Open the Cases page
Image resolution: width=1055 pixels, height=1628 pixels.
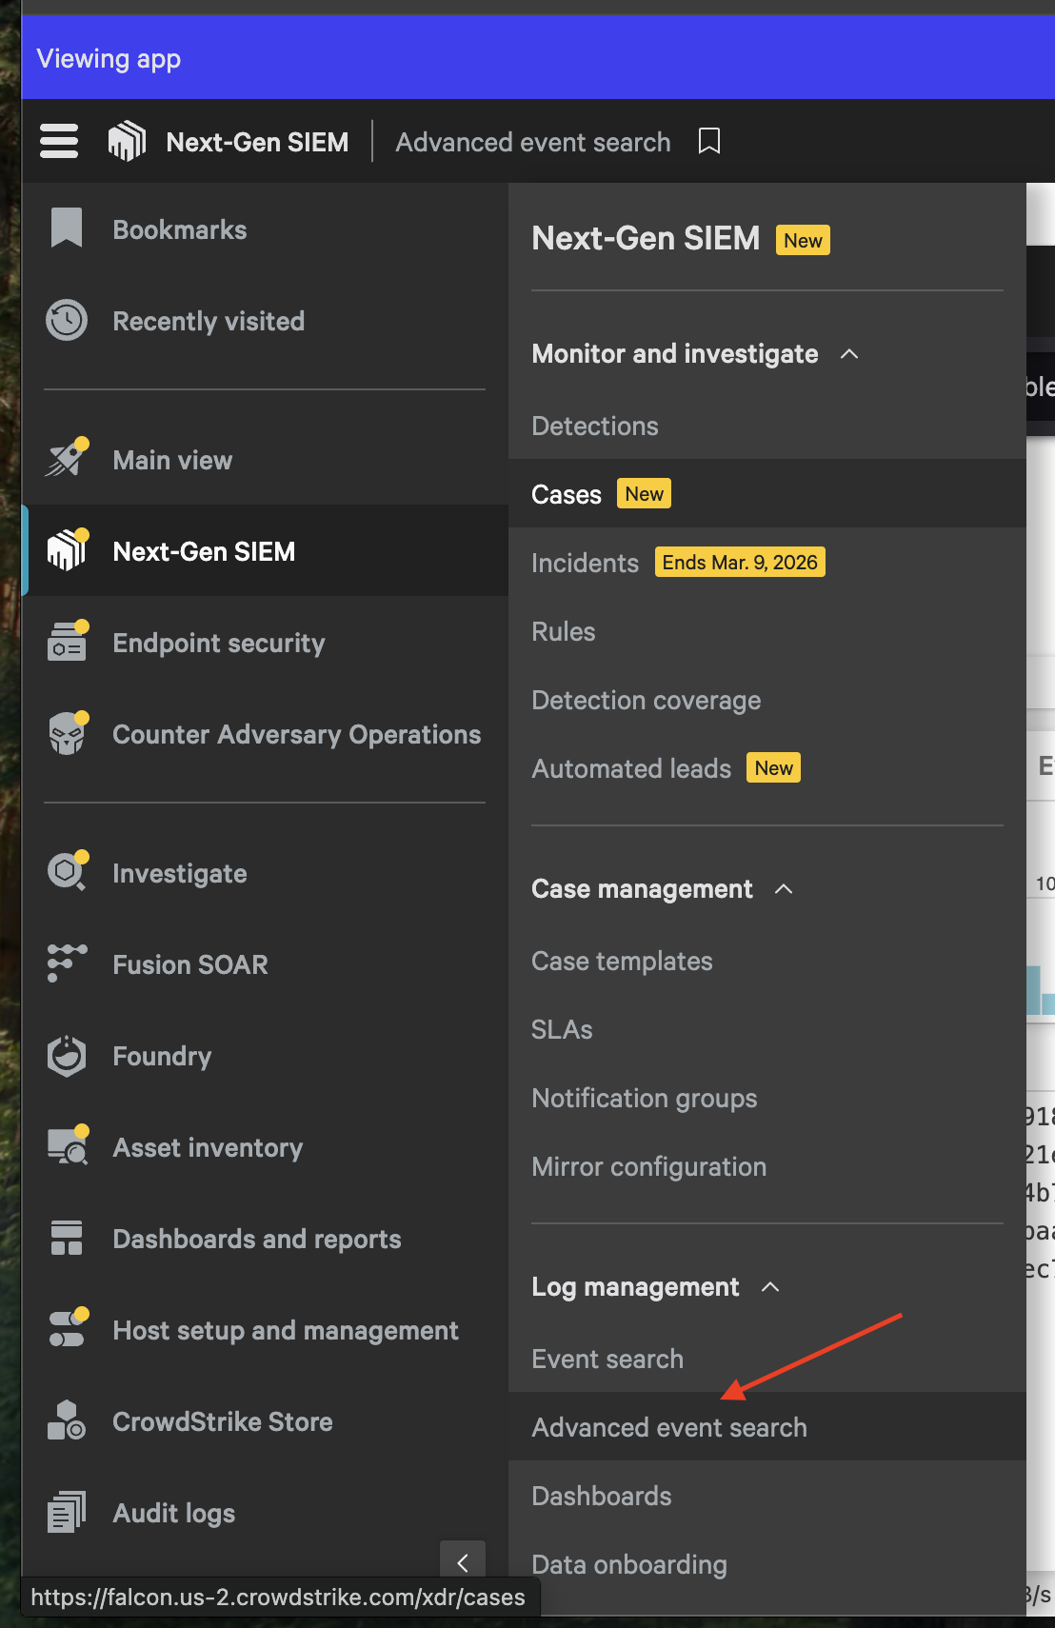click(767, 494)
